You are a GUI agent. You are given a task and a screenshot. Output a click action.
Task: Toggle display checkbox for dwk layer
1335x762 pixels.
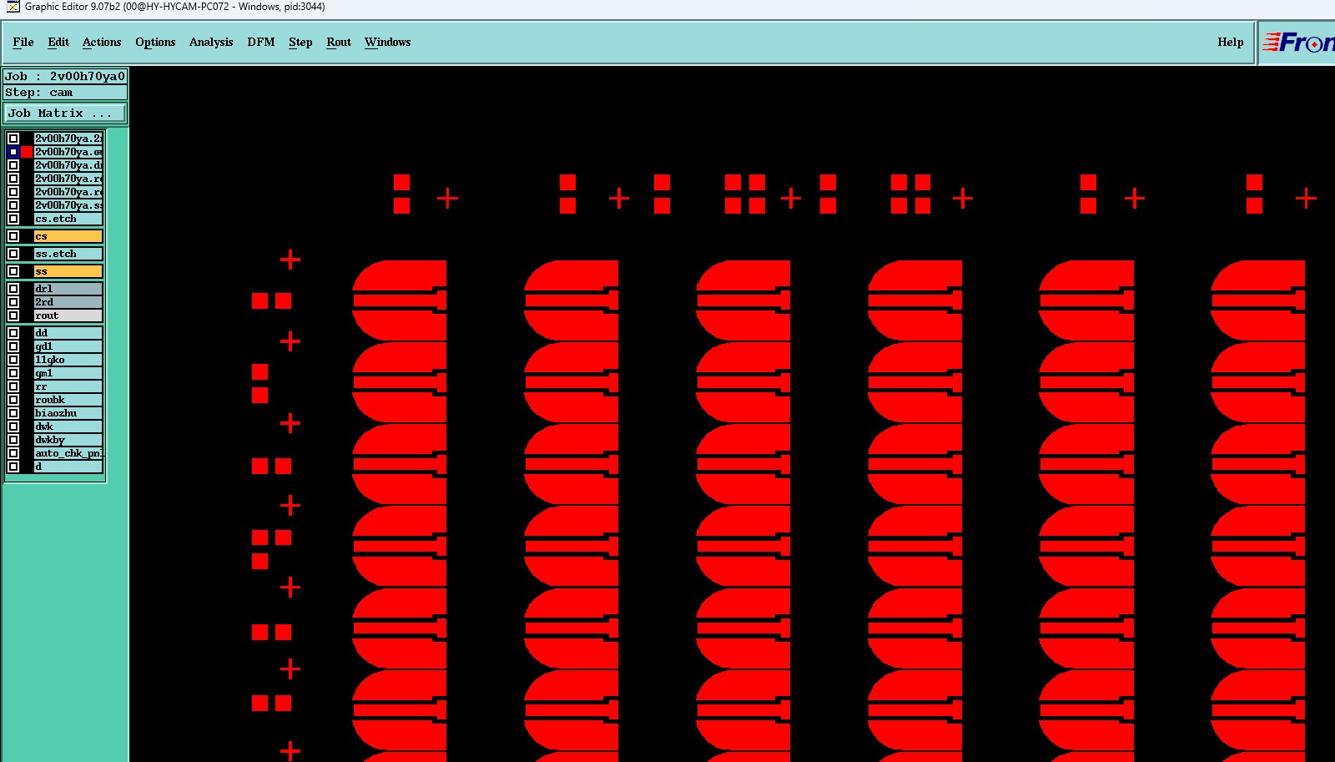click(13, 426)
